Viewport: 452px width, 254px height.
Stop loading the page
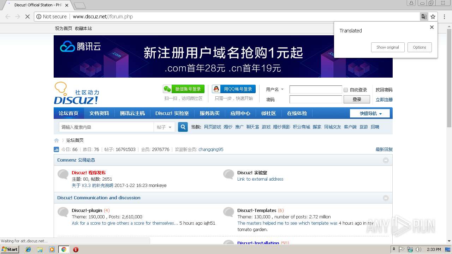[27, 17]
